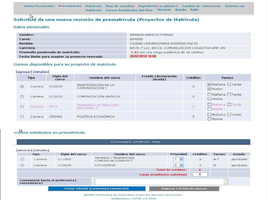
Task: Click Carga académica solicitada input field
Action: [x=200, y=174]
